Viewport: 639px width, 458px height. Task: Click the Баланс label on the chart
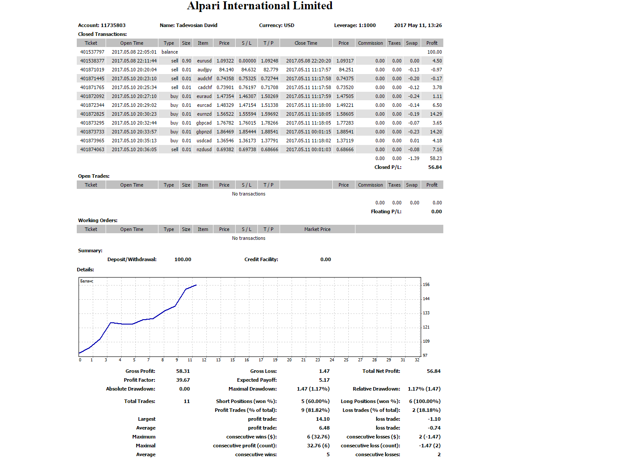[x=87, y=281]
